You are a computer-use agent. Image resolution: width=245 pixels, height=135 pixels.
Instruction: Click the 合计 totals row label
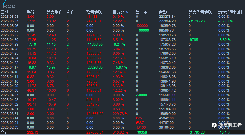5,132
